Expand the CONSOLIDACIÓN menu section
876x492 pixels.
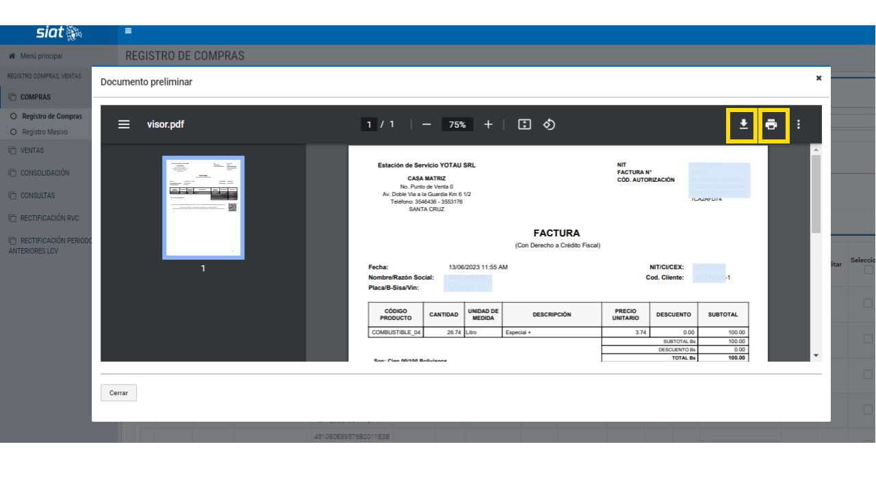(x=44, y=173)
